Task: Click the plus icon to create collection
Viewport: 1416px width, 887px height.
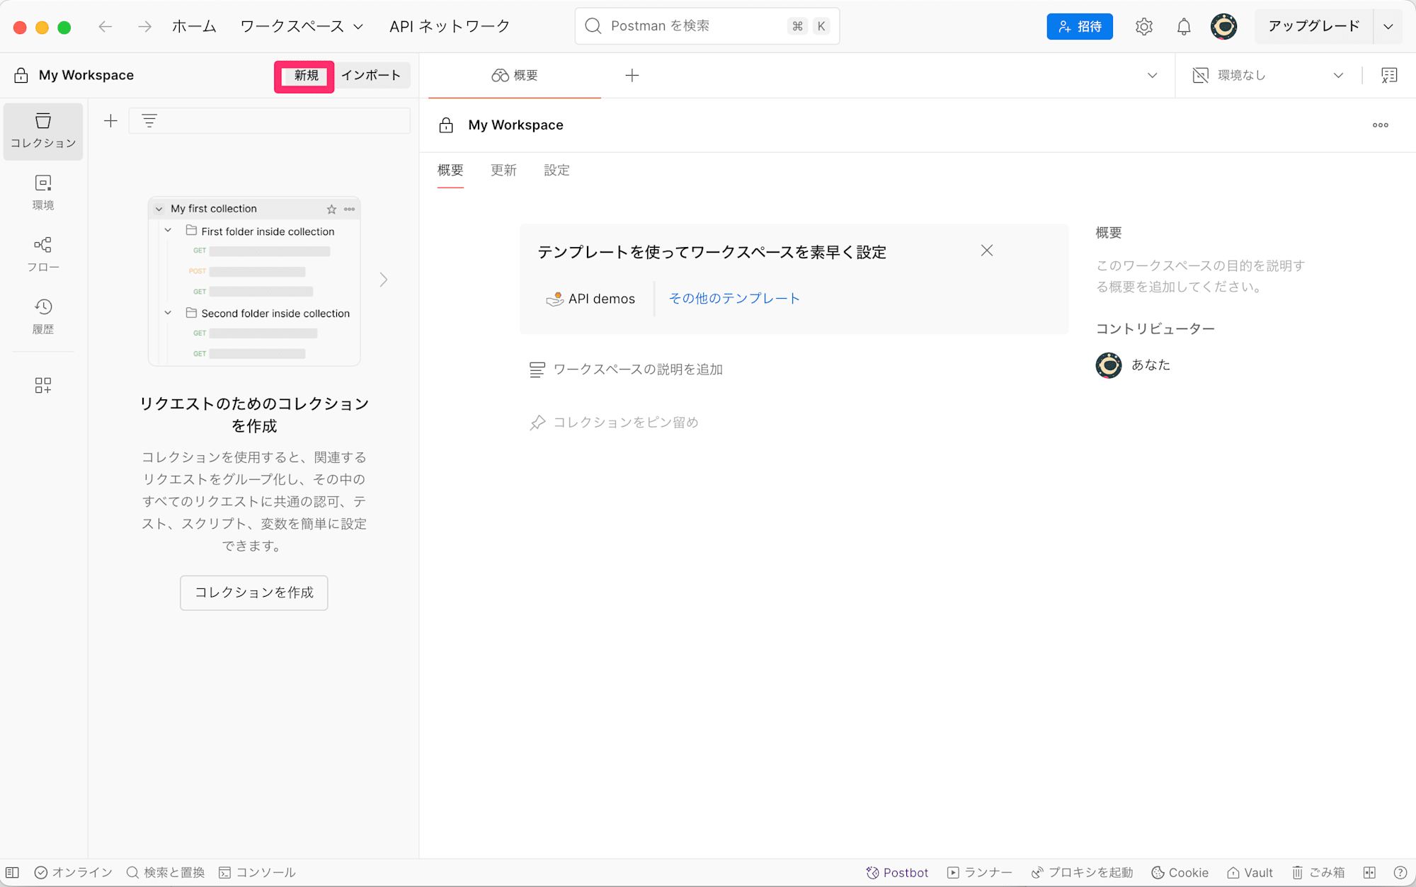Action: 110,121
